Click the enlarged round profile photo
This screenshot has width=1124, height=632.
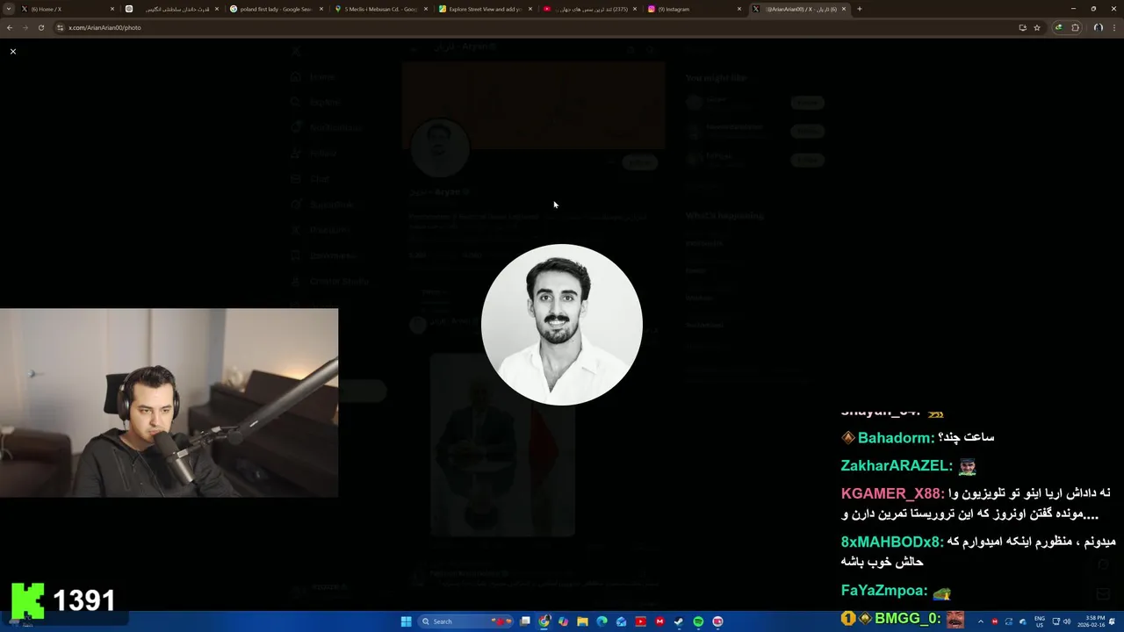tap(562, 325)
